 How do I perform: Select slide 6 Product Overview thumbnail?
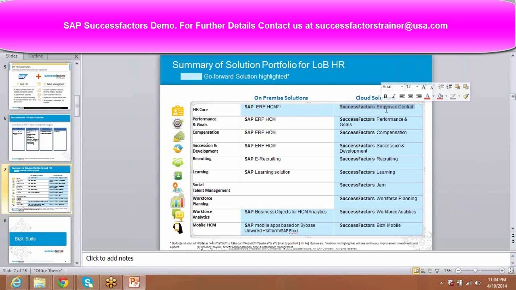pyautogui.click(x=40, y=138)
